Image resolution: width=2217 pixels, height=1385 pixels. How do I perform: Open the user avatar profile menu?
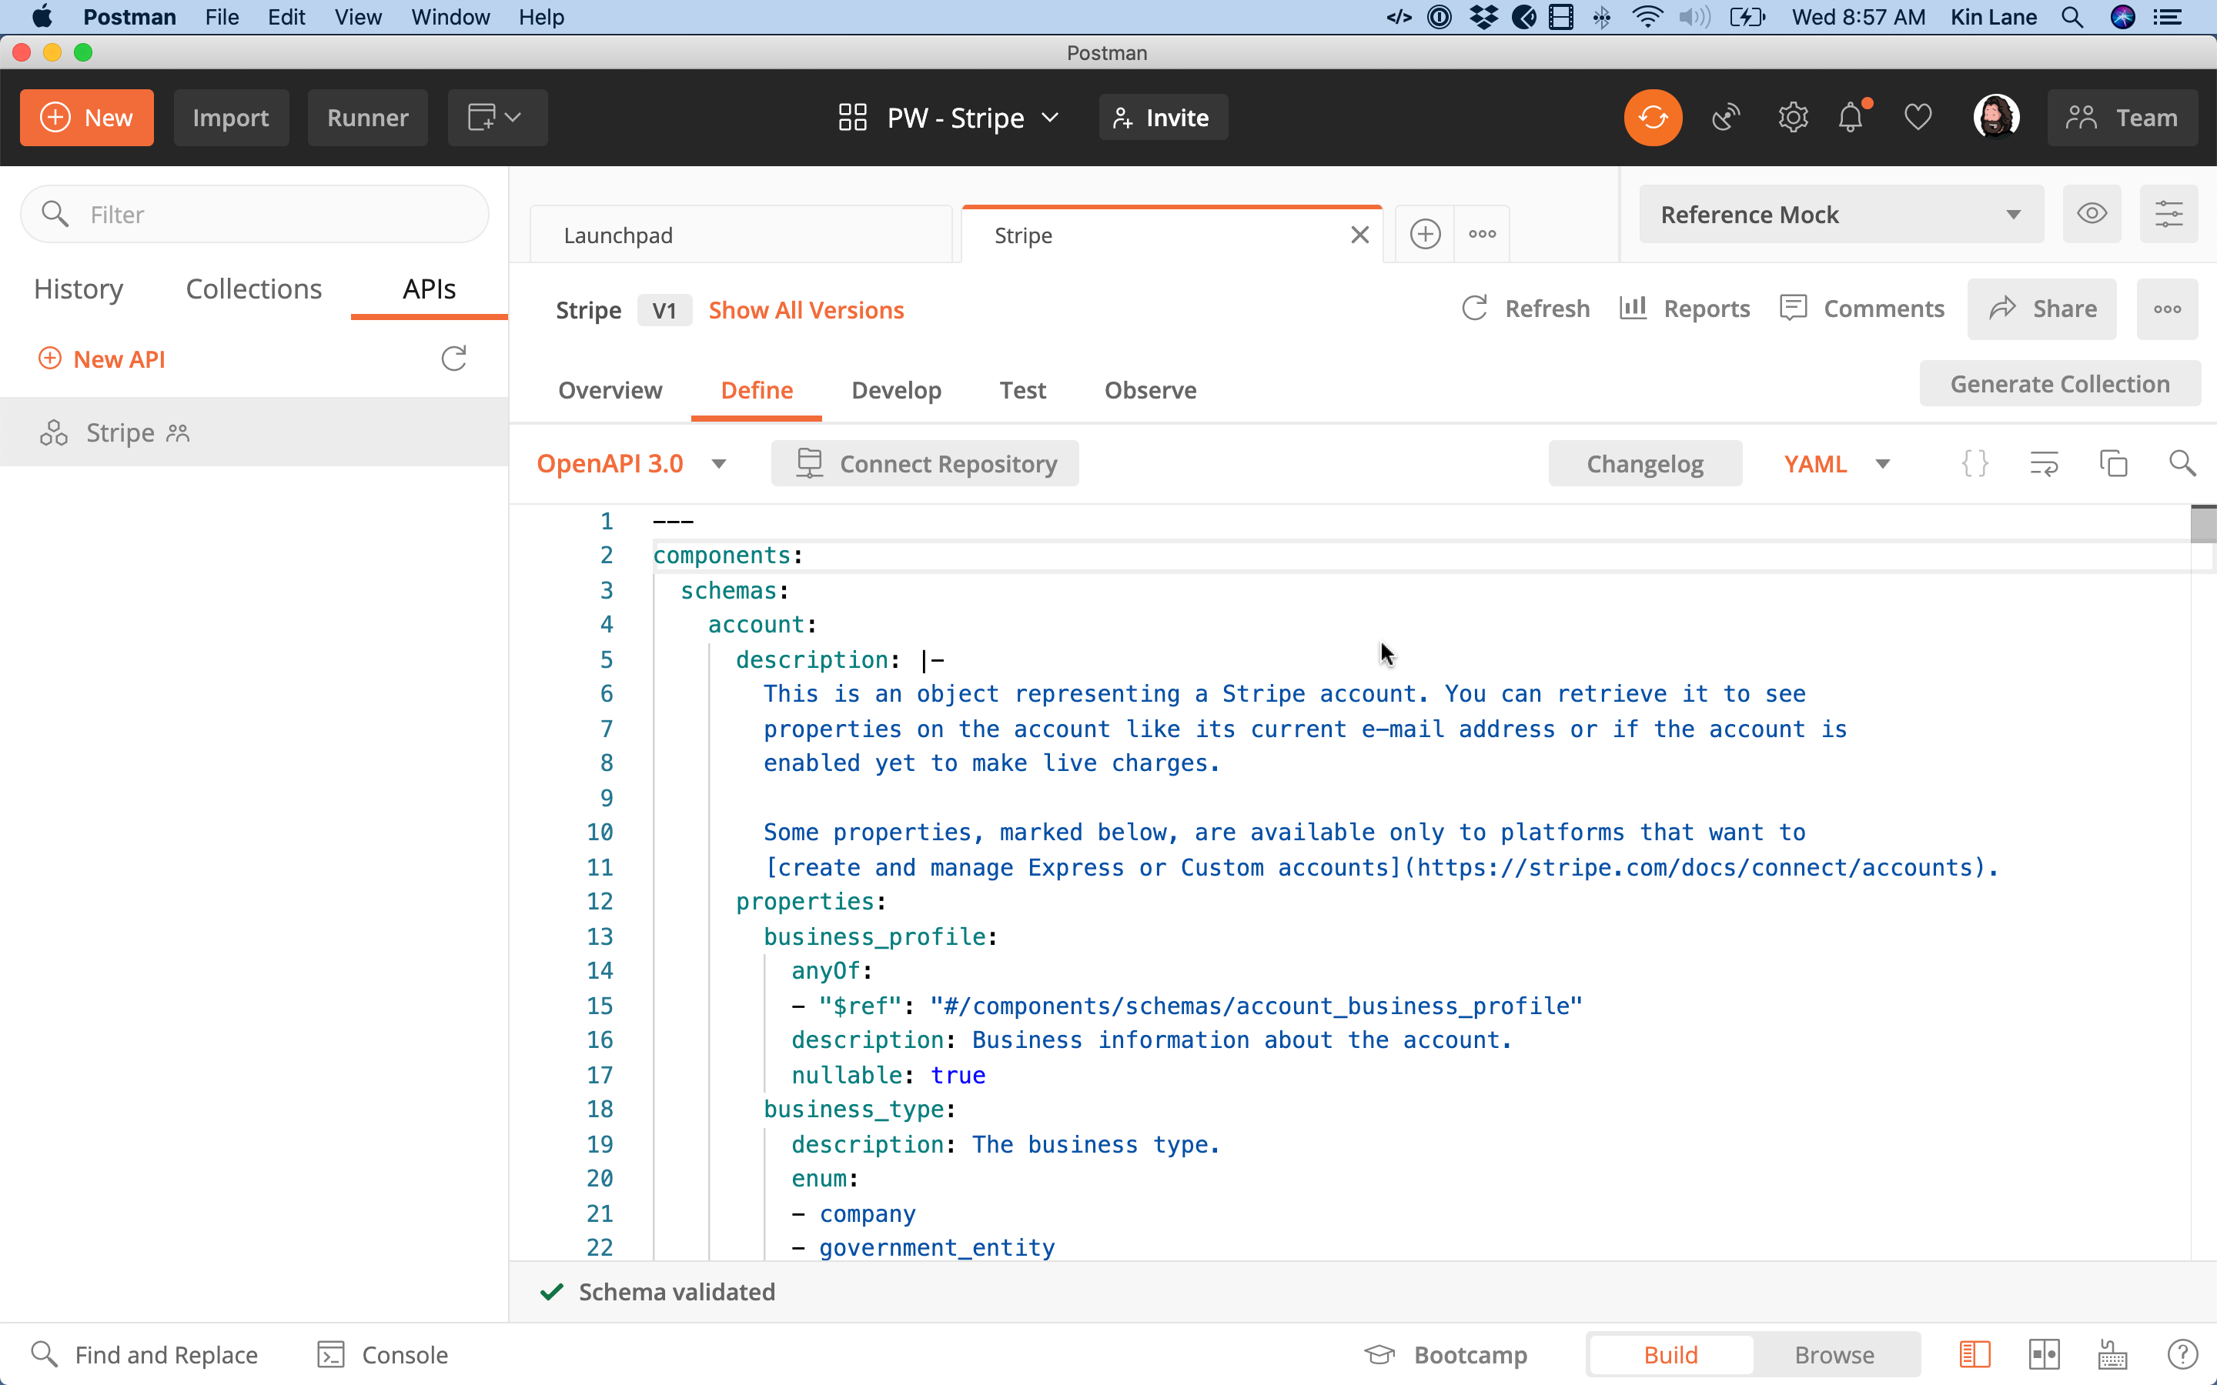[x=1996, y=117]
